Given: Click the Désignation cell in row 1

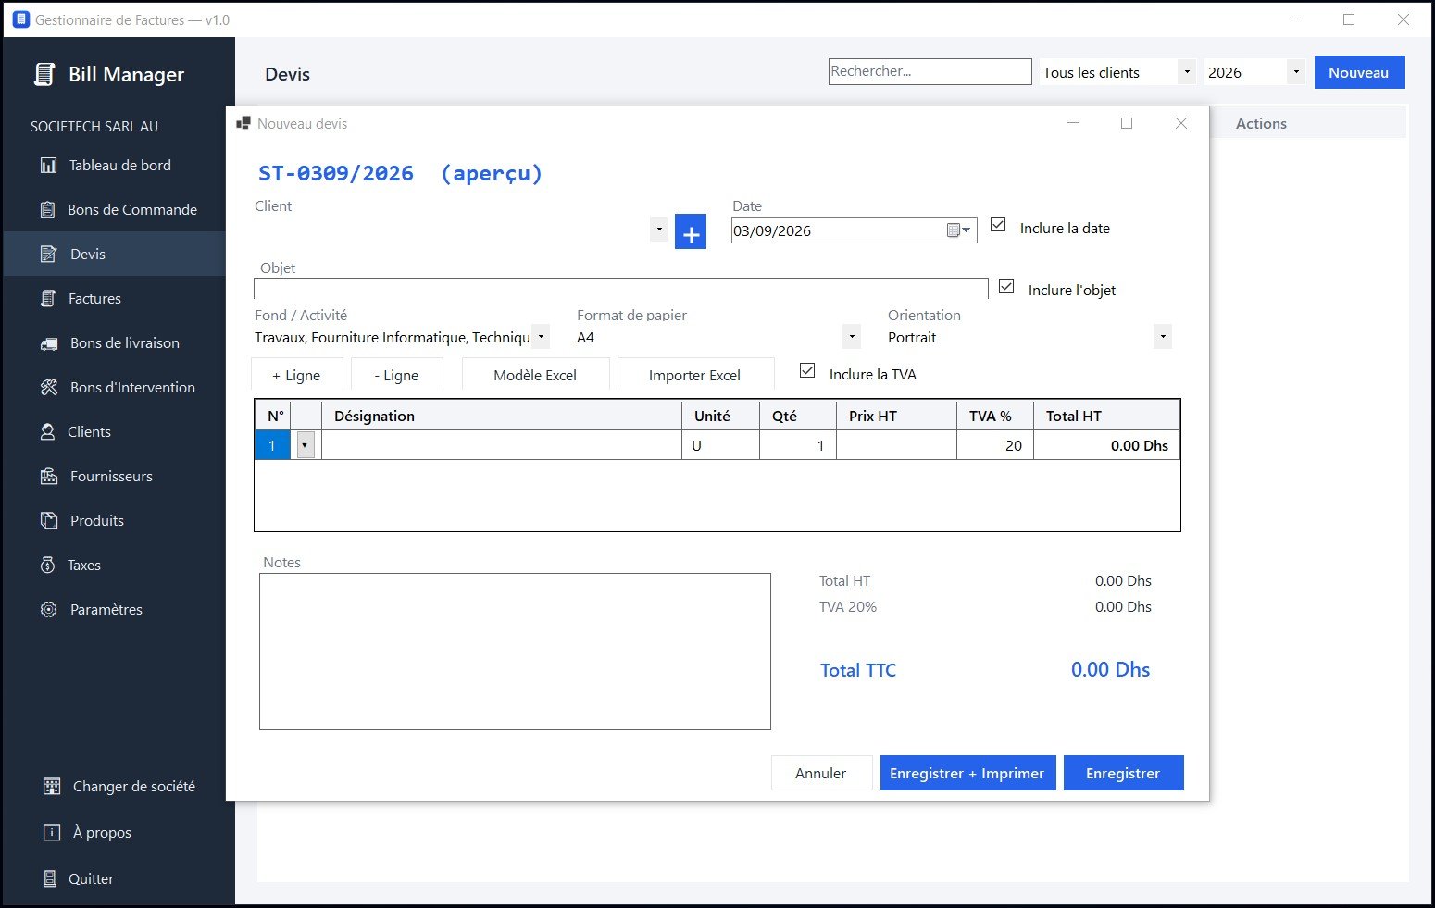Looking at the screenshot, I should pos(502,445).
